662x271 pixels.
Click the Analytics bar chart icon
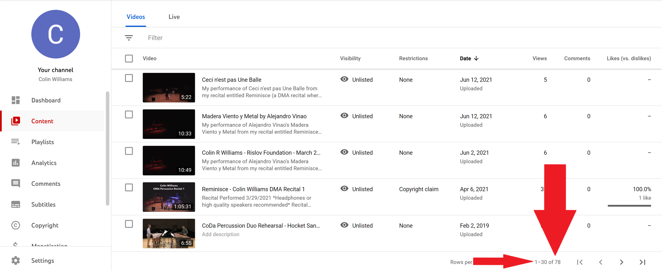(x=16, y=163)
